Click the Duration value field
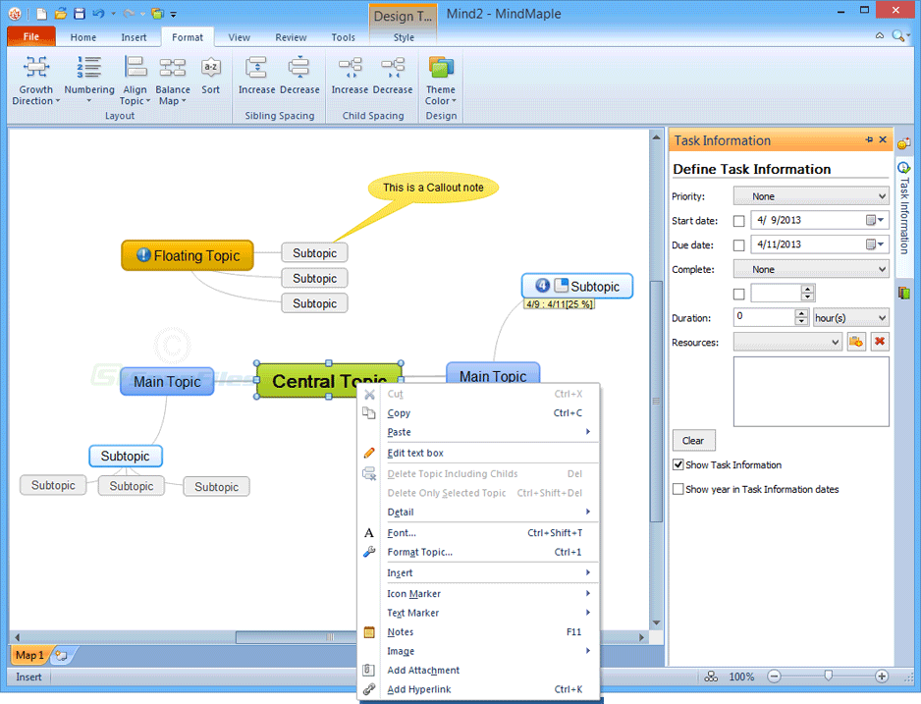 (764, 317)
